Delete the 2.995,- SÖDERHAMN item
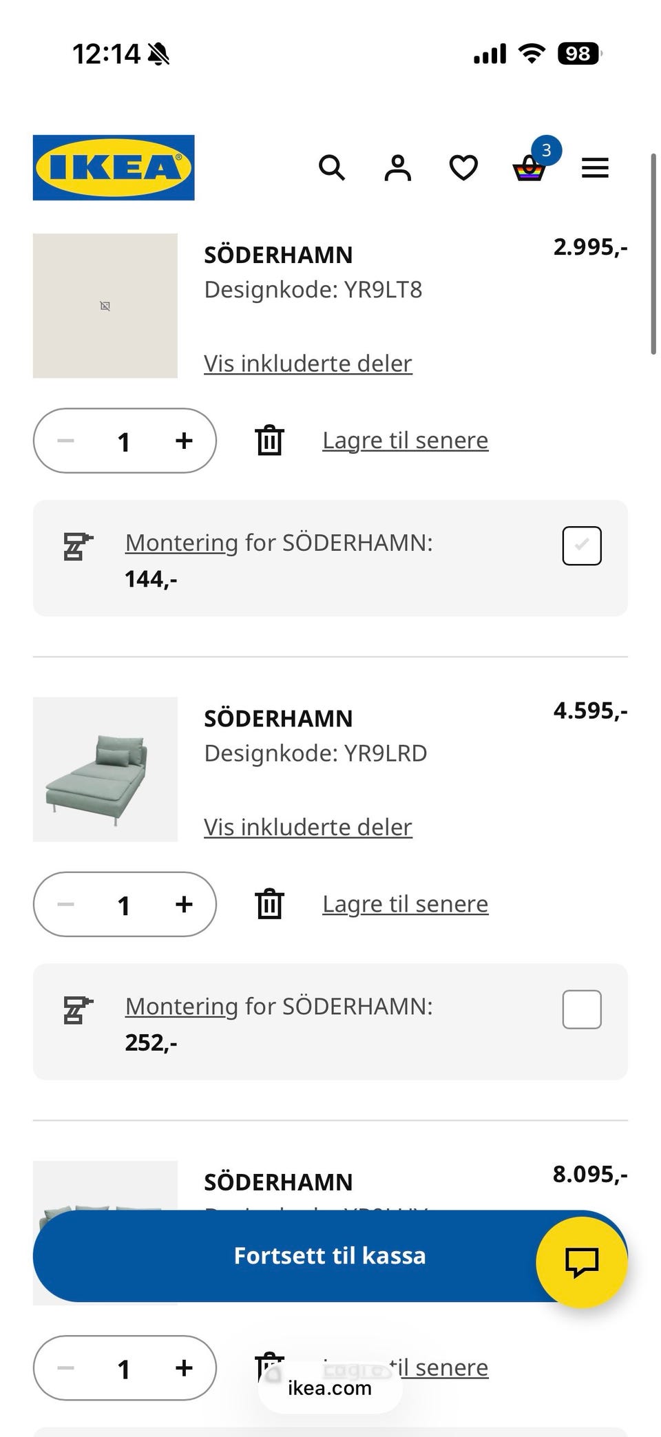The width and height of the screenshot is (661, 1437). [x=269, y=441]
